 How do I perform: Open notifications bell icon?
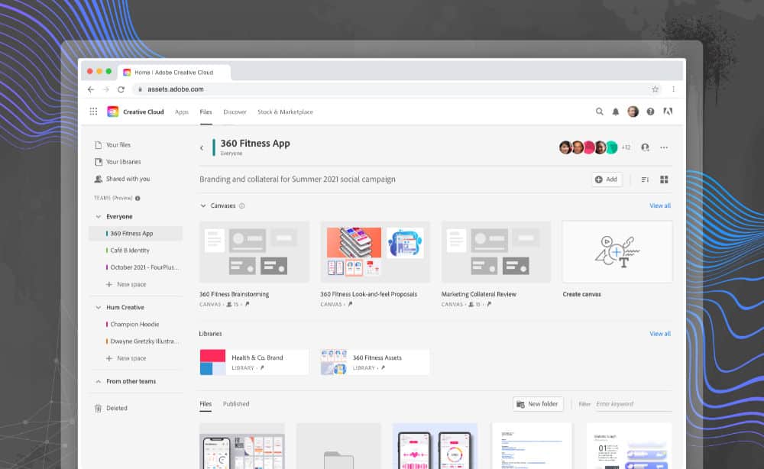(x=616, y=112)
